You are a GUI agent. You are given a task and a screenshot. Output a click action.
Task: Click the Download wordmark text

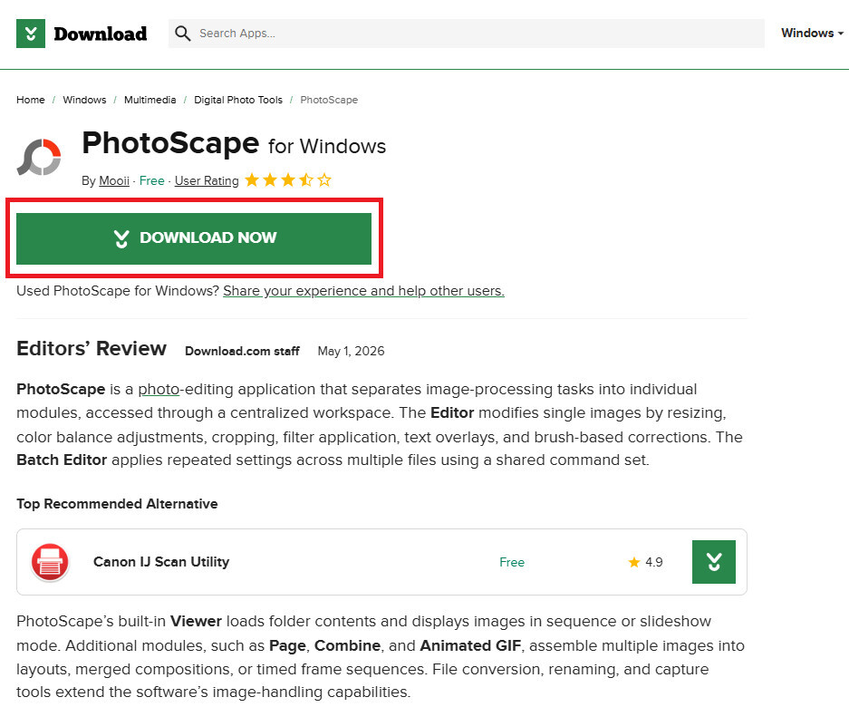[x=101, y=34]
